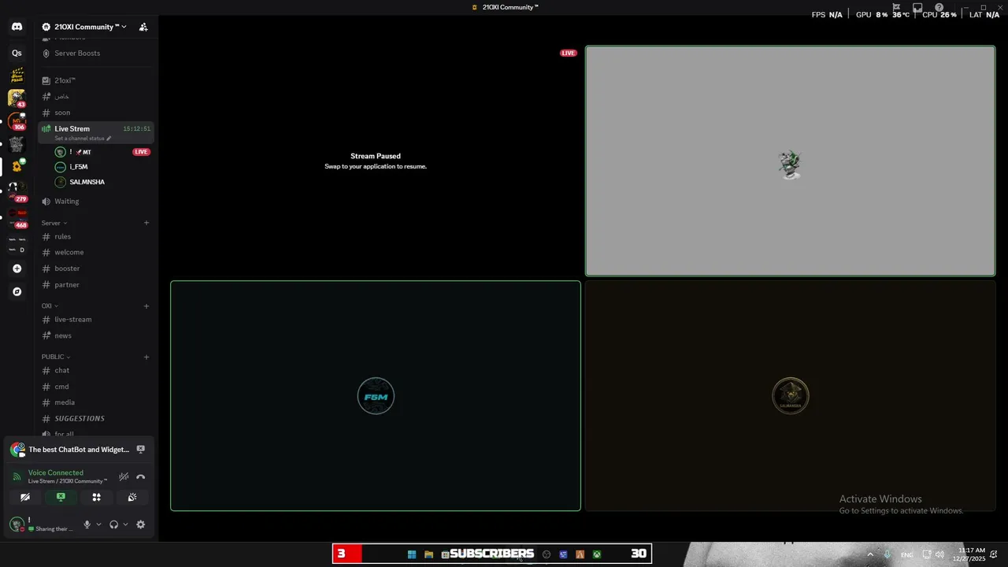Join the Waiting voice channel
This screenshot has height=567, width=1008.
pyautogui.click(x=96, y=202)
